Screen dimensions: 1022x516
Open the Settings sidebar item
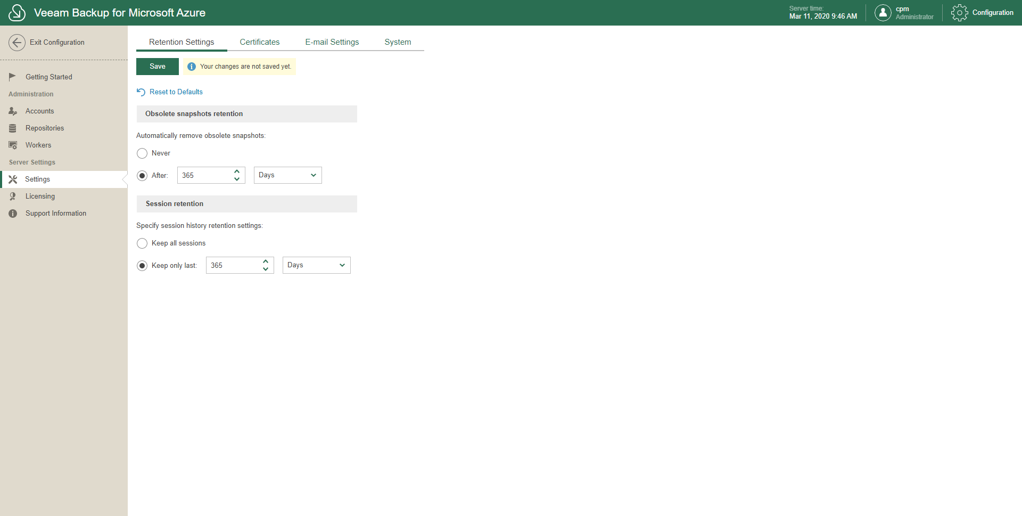point(64,179)
